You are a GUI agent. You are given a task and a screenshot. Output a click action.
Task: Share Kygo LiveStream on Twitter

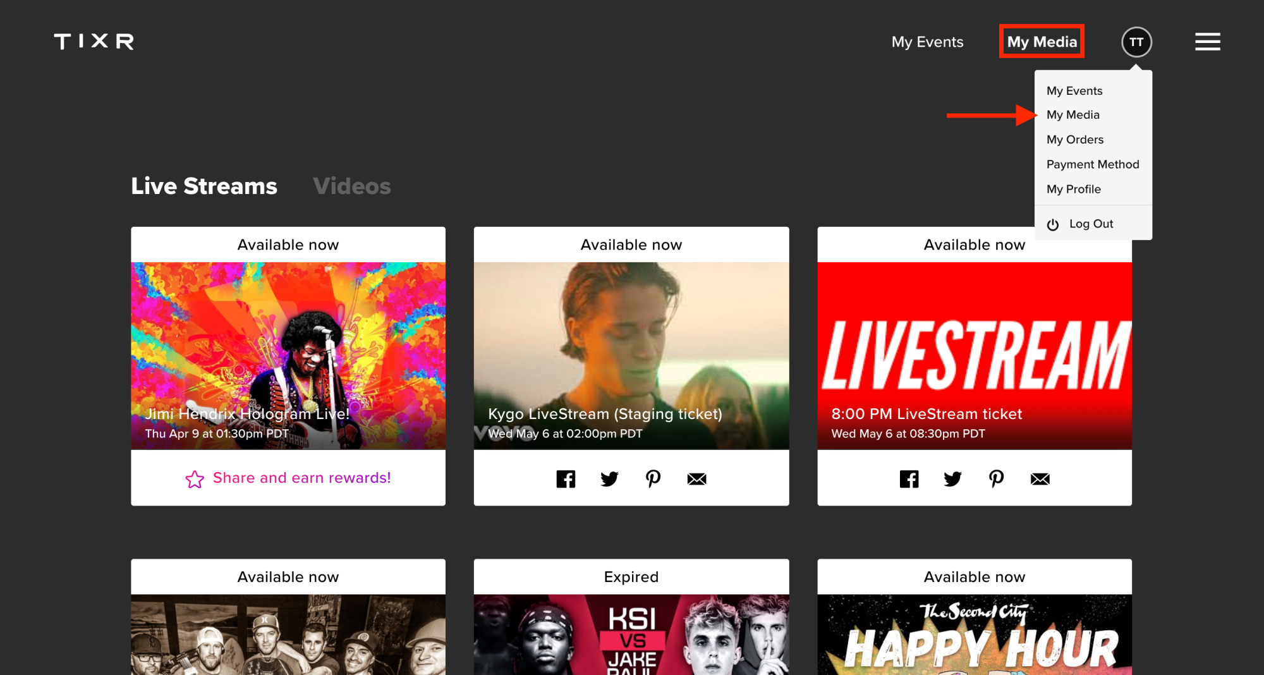point(609,479)
